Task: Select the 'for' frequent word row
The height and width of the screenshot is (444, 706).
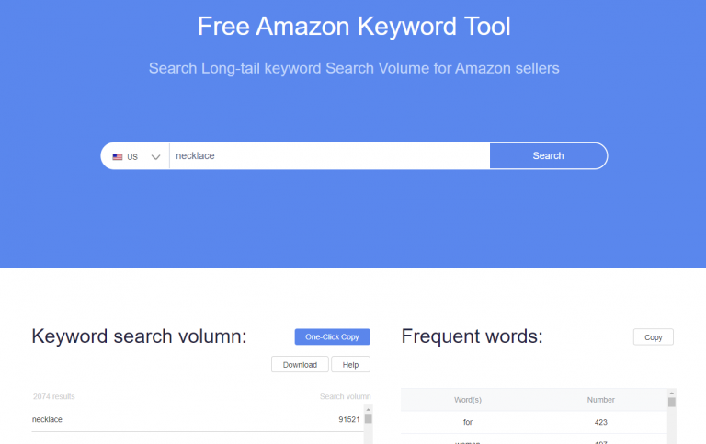Action: coord(533,422)
